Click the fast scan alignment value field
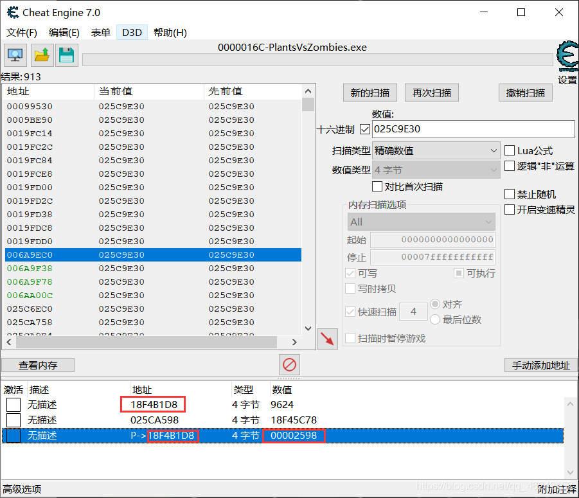This screenshot has width=579, height=498. point(414,312)
